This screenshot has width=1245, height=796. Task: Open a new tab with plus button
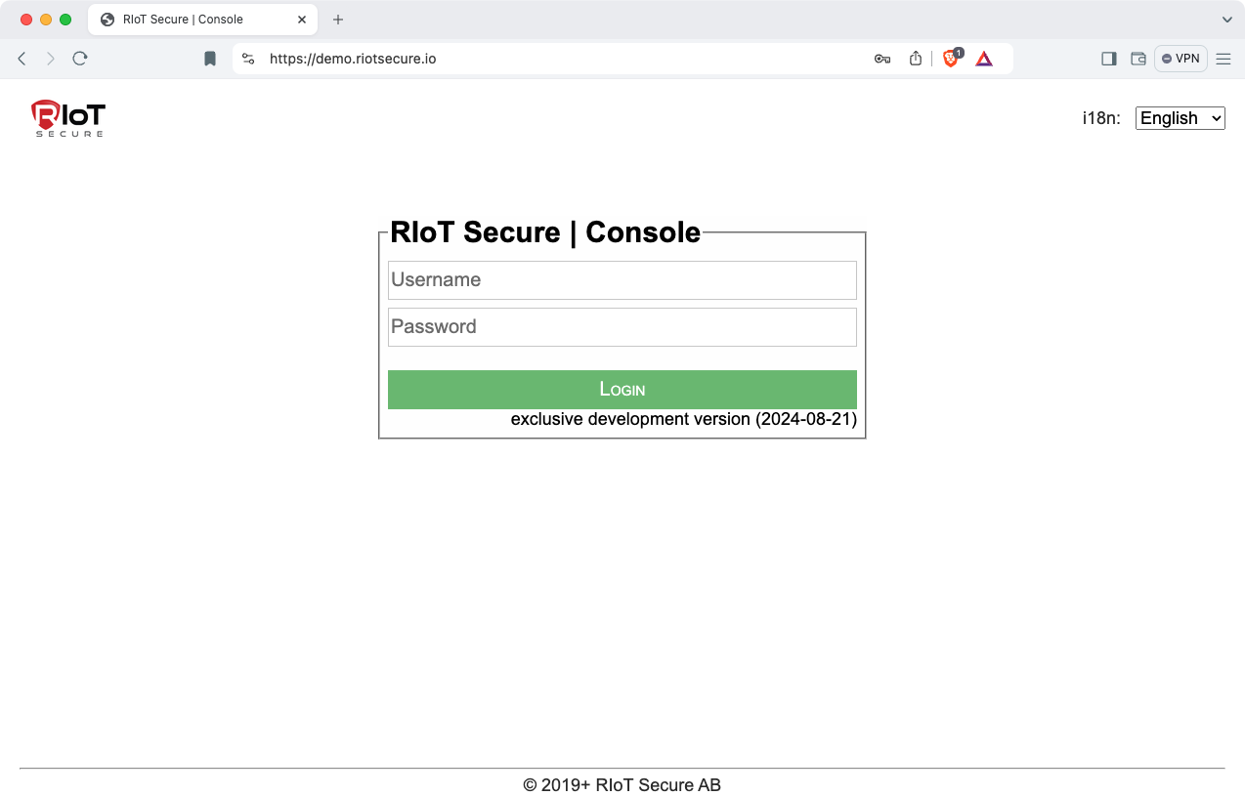tap(338, 20)
